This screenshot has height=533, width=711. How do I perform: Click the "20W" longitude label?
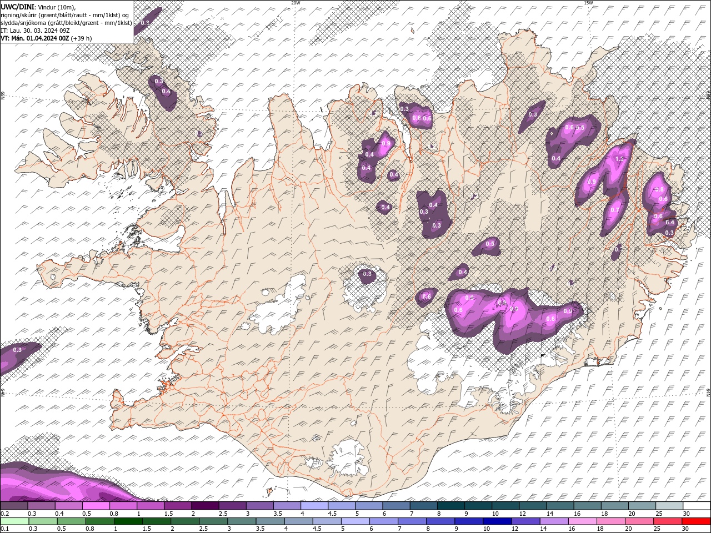click(x=296, y=3)
